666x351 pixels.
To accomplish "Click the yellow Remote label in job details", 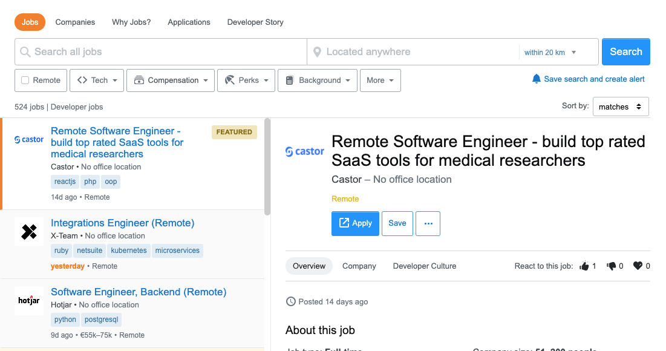I will coord(345,199).
